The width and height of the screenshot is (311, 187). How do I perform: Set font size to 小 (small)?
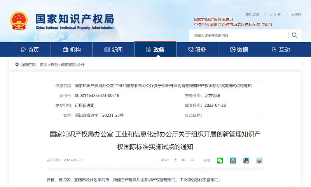pos(192,160)
